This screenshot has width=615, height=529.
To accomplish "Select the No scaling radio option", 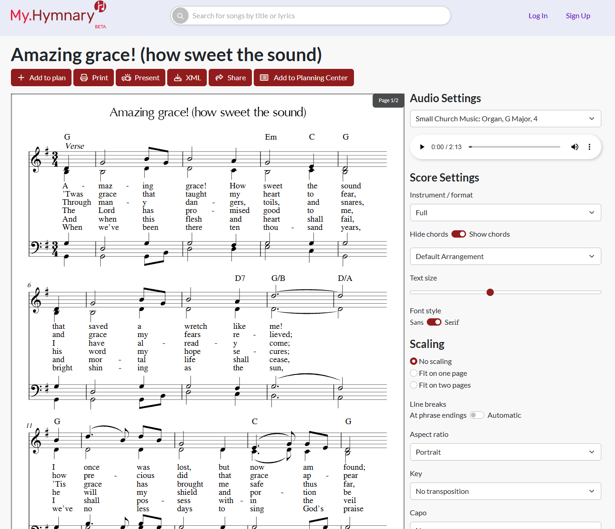I will pyautogui.click(x=414, y=361).
